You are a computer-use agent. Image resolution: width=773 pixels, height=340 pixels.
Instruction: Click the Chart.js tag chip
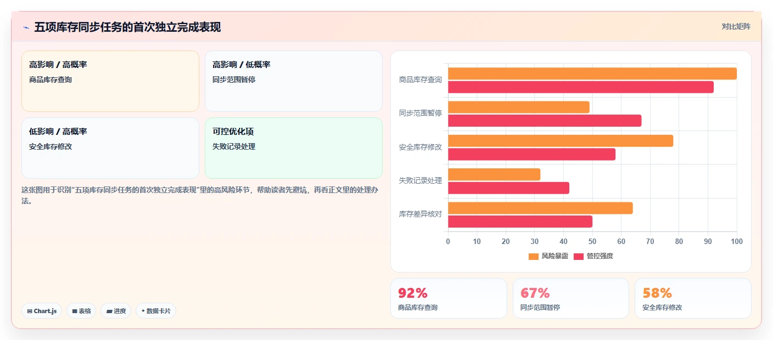click(x=42, y=311)
